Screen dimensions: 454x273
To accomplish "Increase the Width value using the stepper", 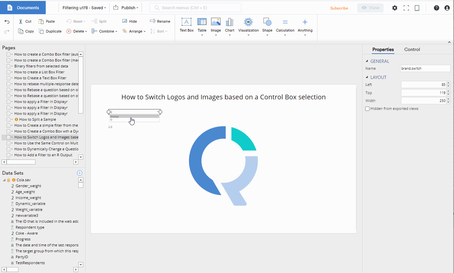I will coord(448,99).
